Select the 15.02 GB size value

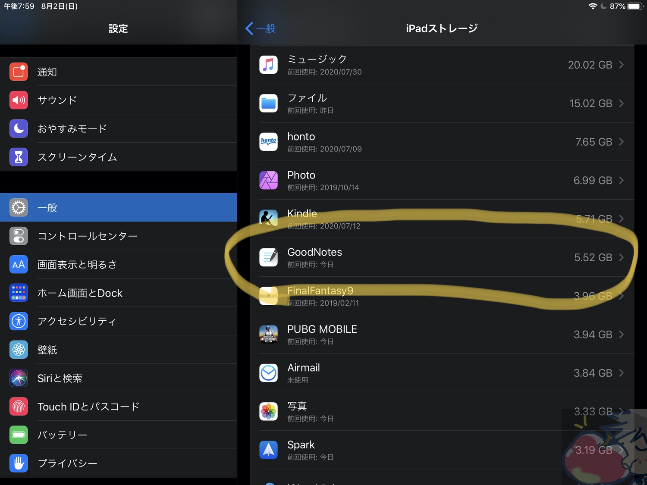click(x=591, y=103)
